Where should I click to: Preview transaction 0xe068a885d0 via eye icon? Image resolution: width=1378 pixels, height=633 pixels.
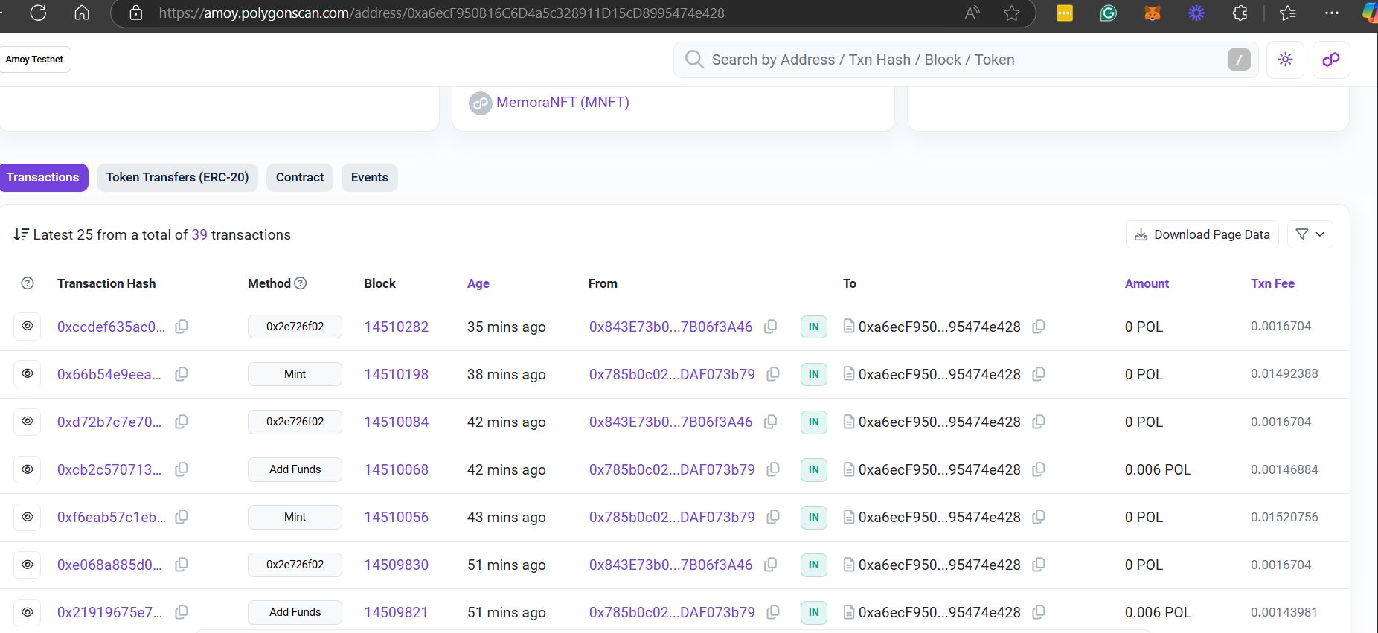click(x=28, y=565)
